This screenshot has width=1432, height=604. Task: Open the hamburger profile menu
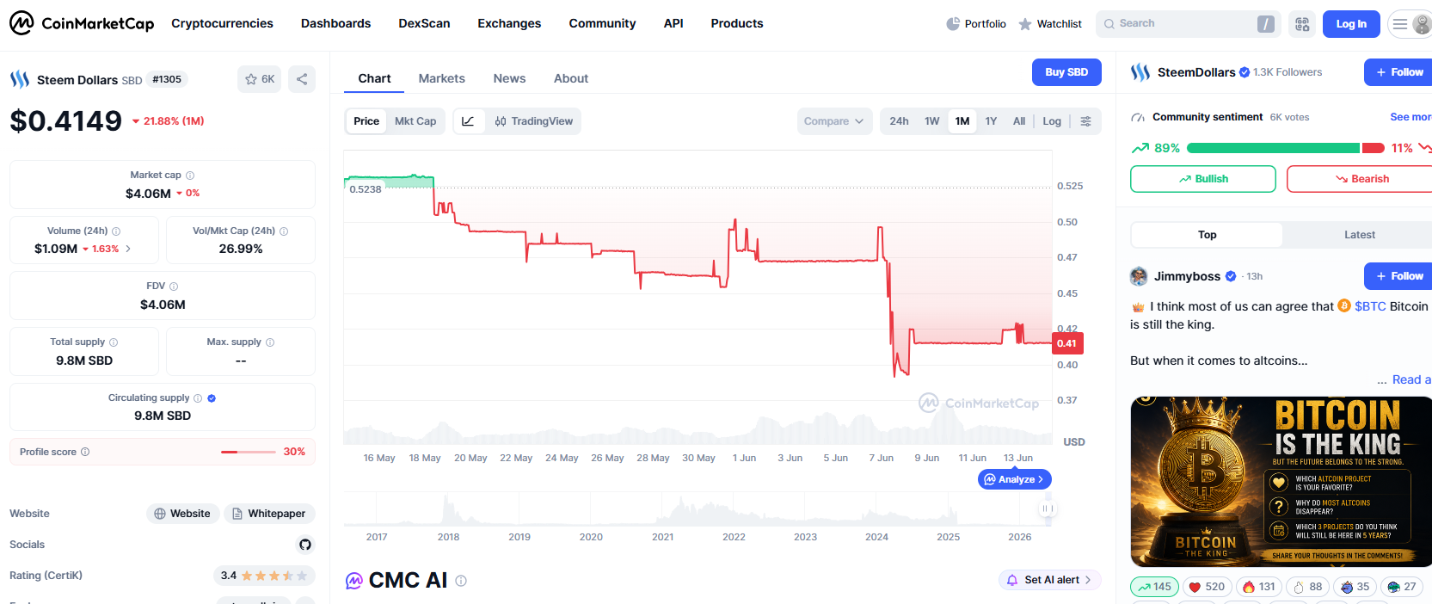pyautogui.click(x=1410, y=24)
